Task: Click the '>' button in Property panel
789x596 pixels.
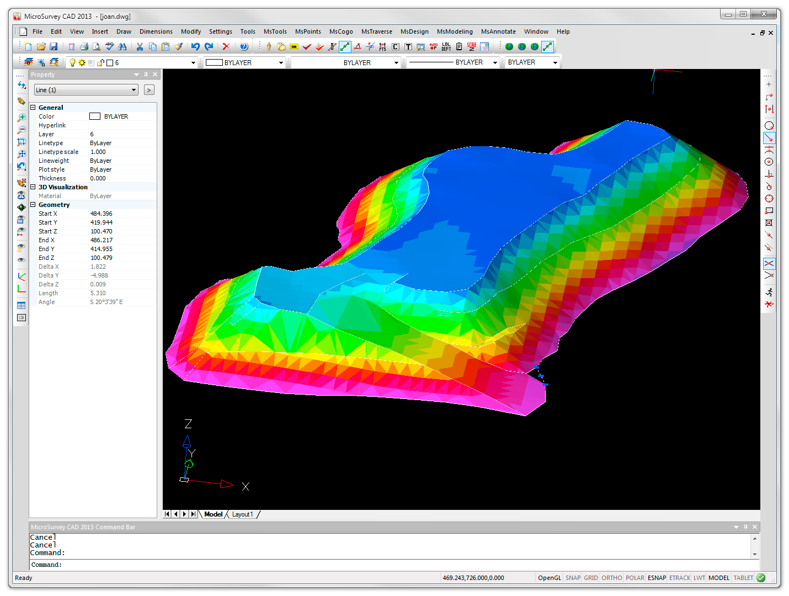Action: click(149, 90)
